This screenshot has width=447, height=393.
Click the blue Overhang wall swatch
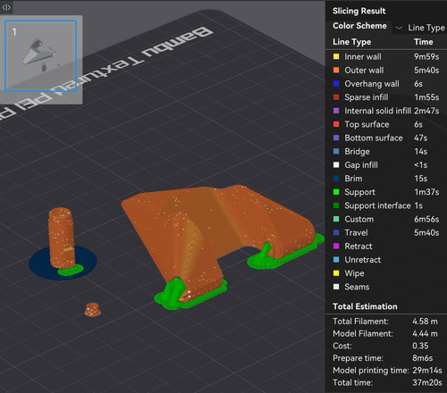click(336, 84)
